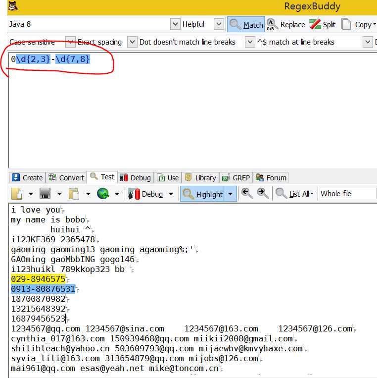The height and width of the screenshot is (378, 377).
Task: Toggle ^$ match at line breaks option
Action: pos(296,42)
